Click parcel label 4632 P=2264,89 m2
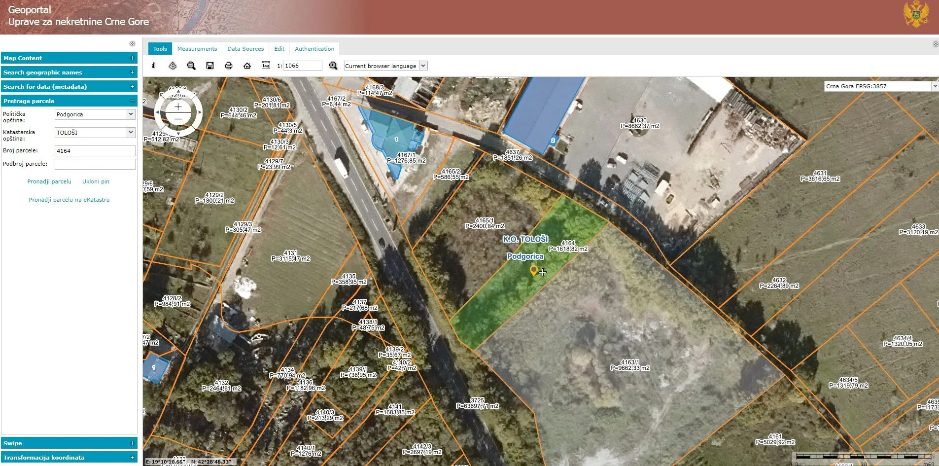The width and height of the screenshot is (939, 466). (779, 283)
